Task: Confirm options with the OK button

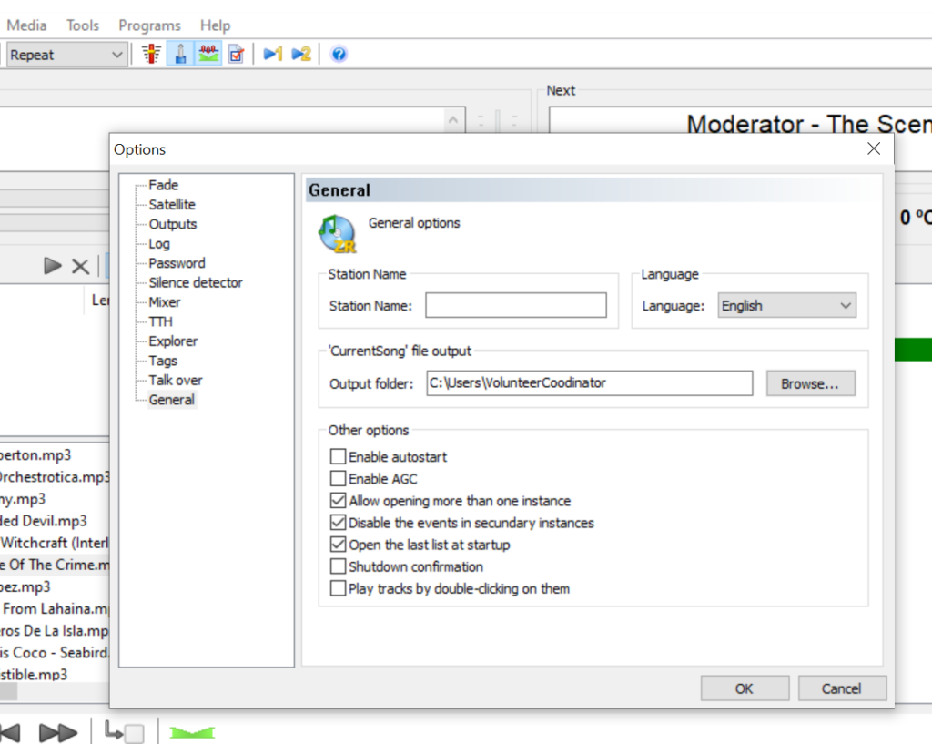Action: pos(744,688)
